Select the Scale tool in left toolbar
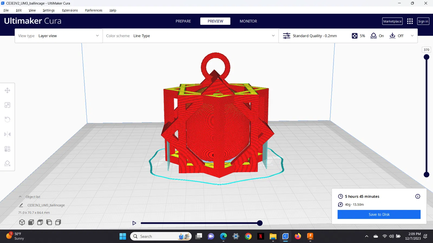 point(7,105)
